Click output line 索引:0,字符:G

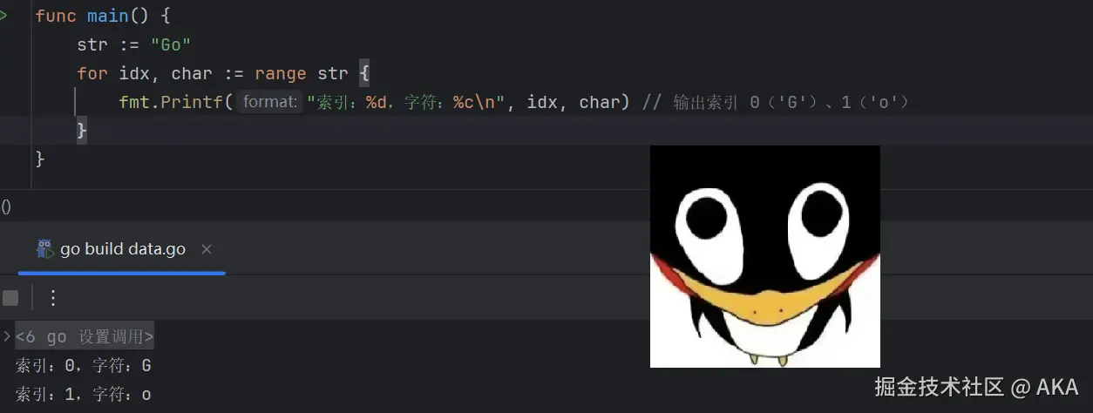pos(84,366)
